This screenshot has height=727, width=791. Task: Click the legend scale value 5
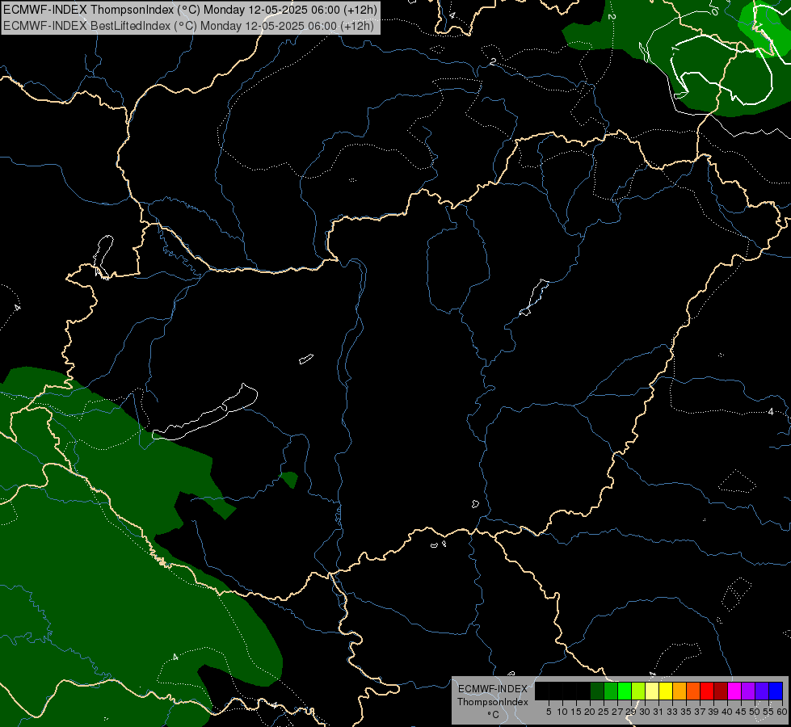(549, 712)
